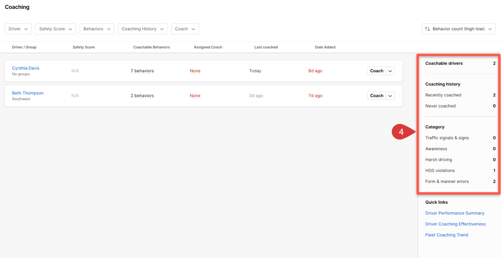
Task: Open Cynthia Davis driver profile
Action: [25, 68]
